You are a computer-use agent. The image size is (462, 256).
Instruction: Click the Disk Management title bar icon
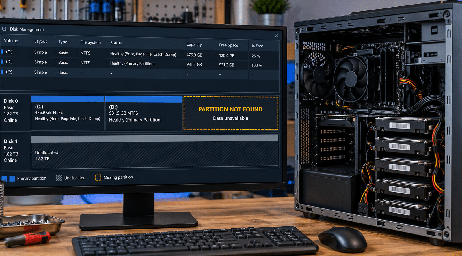(4, 29)
